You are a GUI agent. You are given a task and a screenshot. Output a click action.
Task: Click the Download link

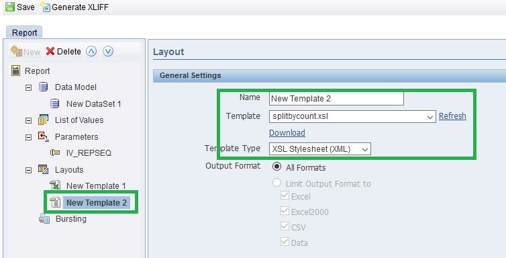pos(287,133)
